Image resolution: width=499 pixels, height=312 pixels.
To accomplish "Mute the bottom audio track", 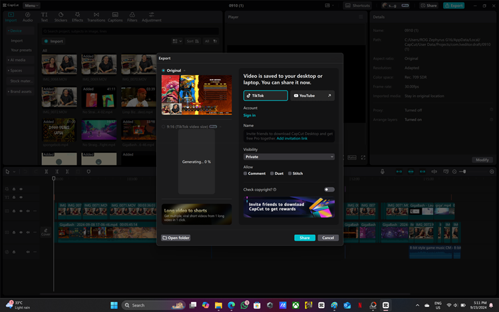I will tap(28, 252).
